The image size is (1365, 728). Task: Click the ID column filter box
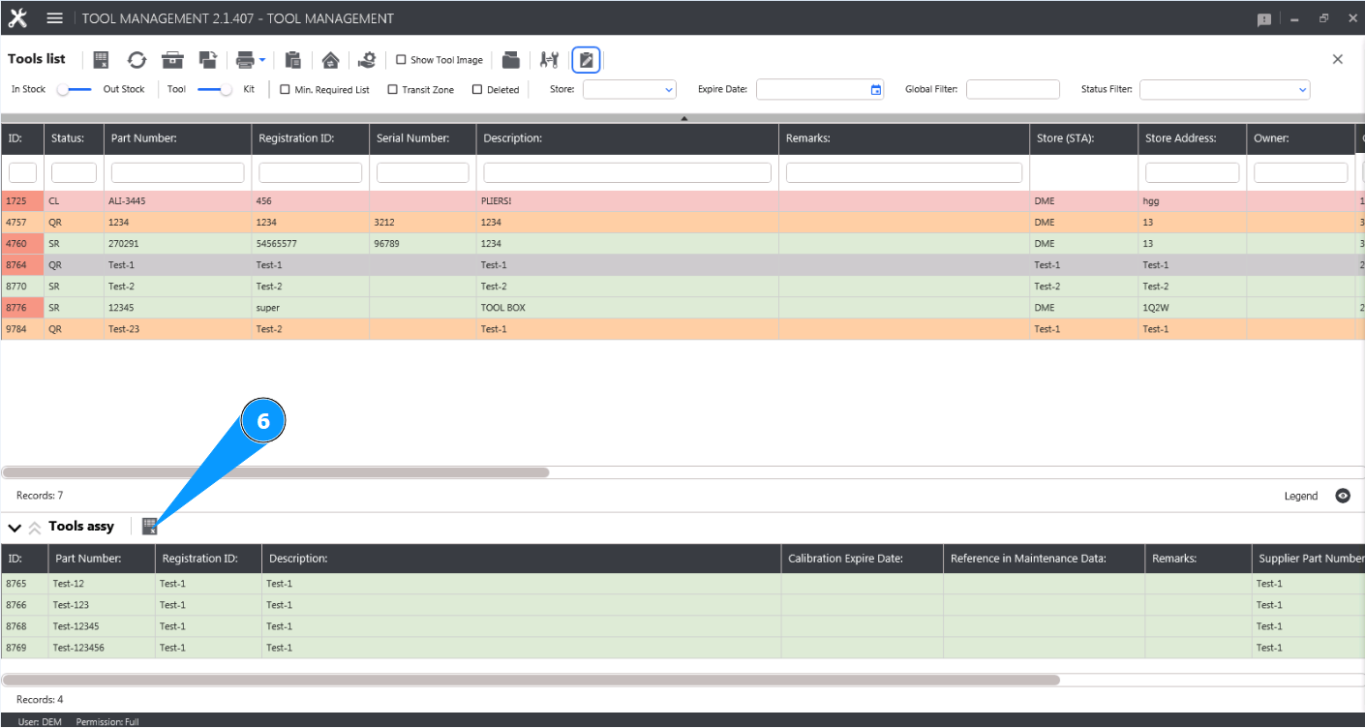point(22,172)
